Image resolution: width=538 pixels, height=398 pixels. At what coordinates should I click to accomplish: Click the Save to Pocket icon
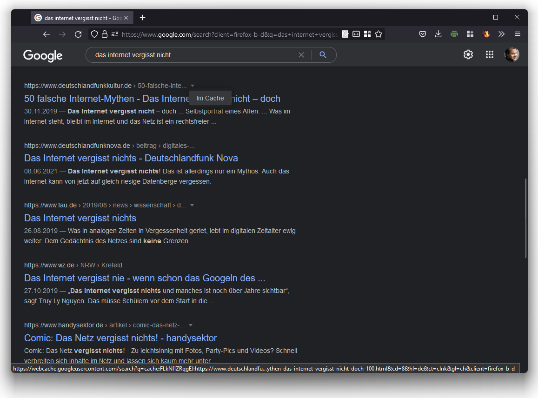pyautogui.click(x=423, y=34)
